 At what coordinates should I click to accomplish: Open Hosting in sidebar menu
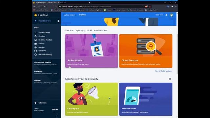tap(41, 47)
